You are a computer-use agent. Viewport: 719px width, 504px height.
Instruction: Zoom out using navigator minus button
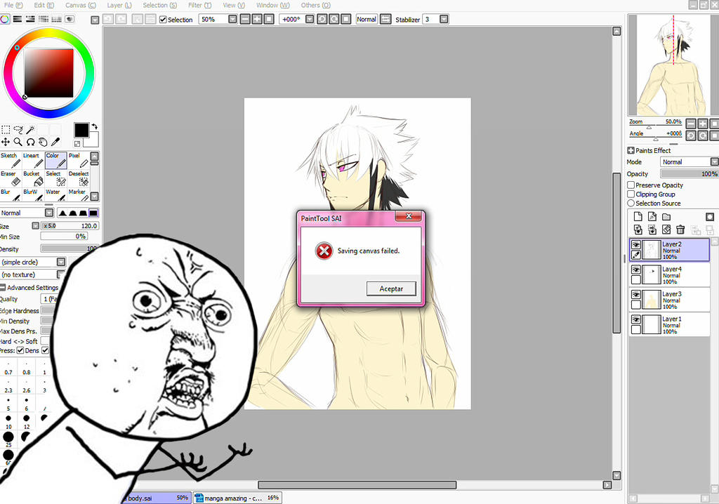[691, 124]
